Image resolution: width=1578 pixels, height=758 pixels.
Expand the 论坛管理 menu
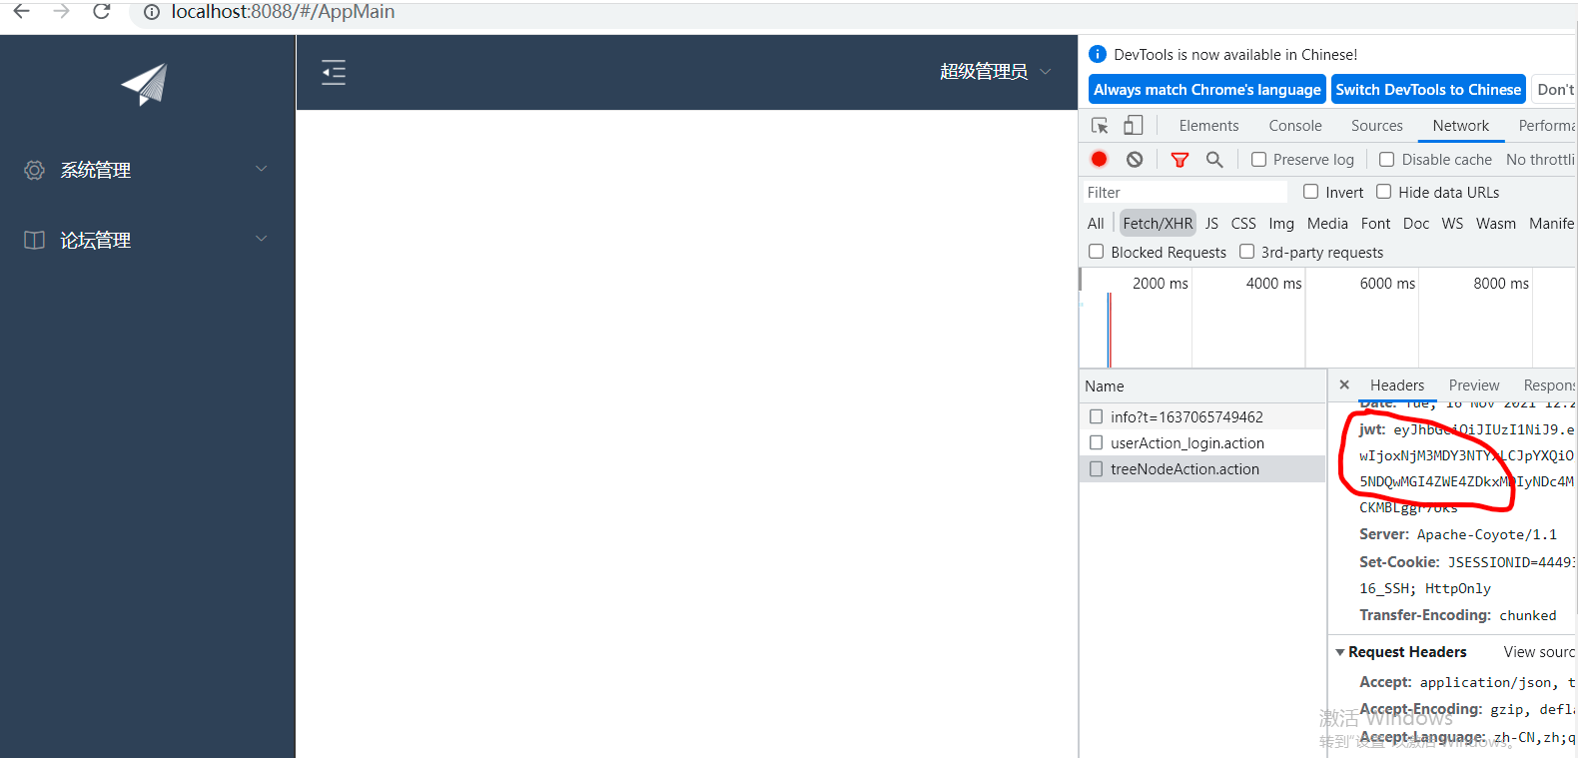pos(147,240)
